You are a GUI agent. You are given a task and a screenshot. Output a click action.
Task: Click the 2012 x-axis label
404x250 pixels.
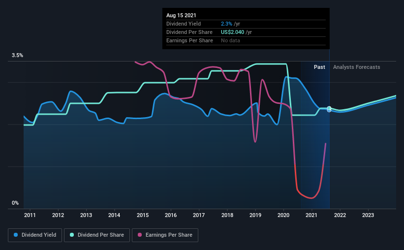[x=58, y=215]
